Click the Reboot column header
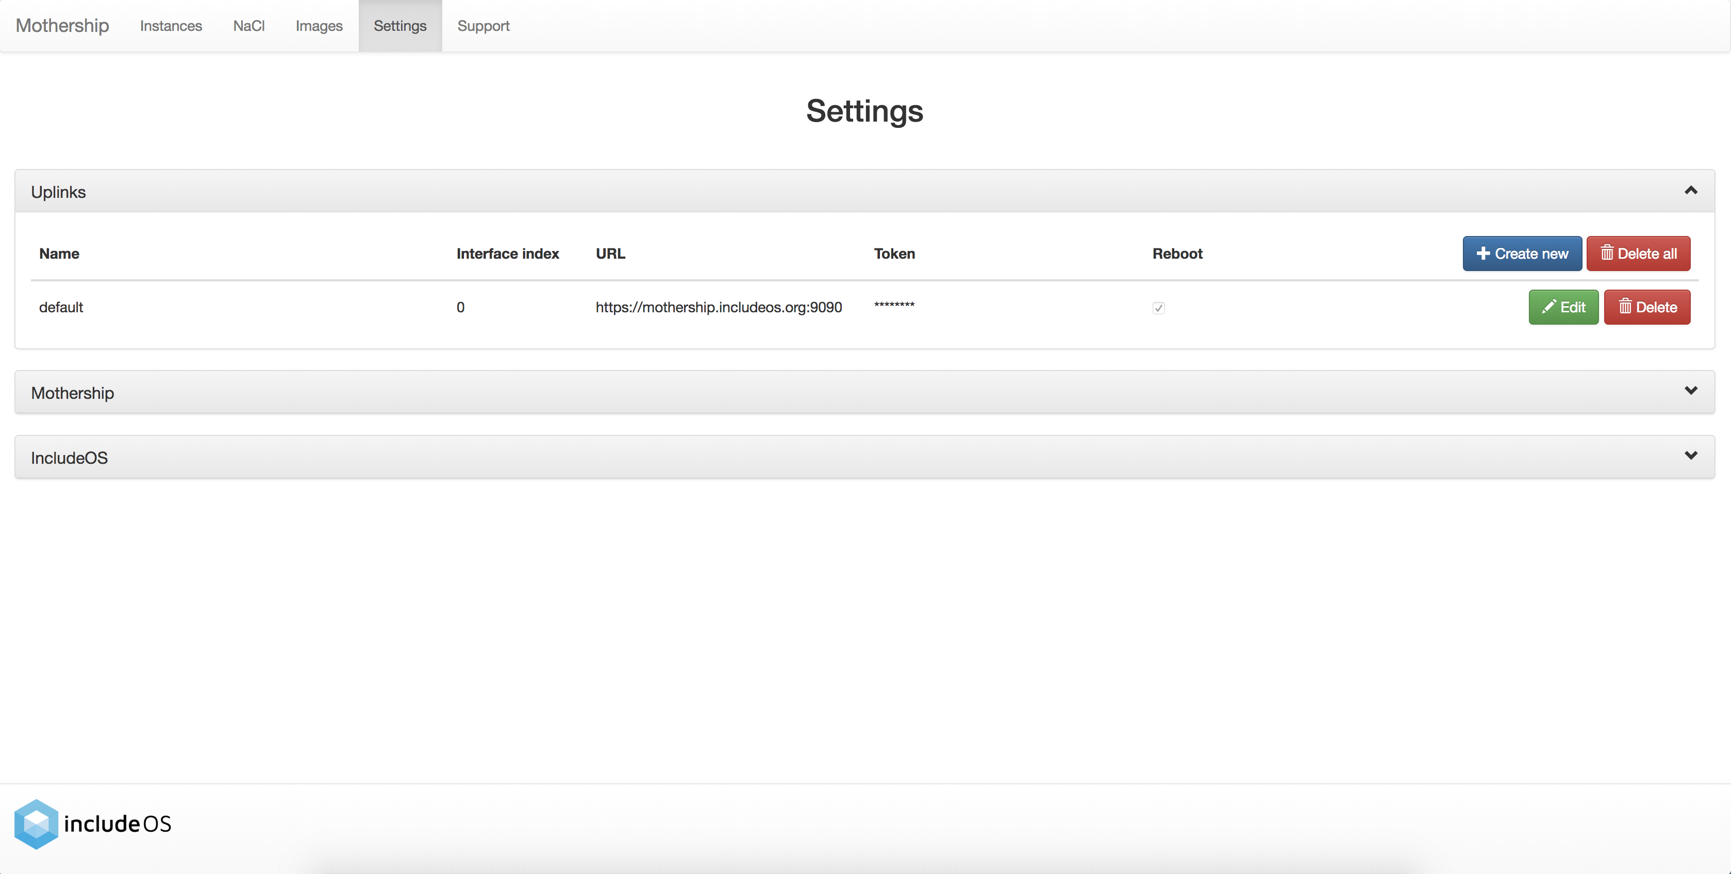Viewport: 1732px width, 874px height. [x=1177, y=254]
